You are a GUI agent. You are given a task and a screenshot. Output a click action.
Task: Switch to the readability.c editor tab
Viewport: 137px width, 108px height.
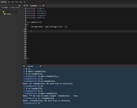pos(34,6)
